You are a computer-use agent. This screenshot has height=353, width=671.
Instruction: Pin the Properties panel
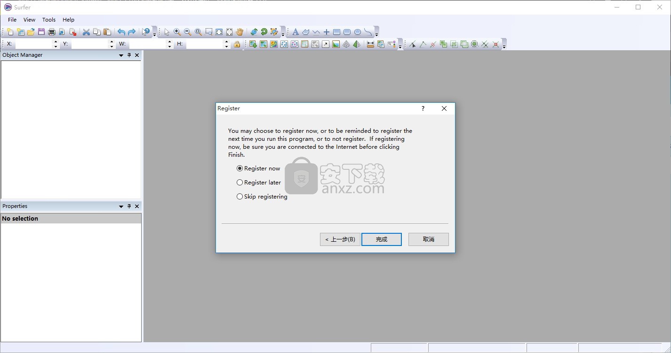tap(129, 206)
